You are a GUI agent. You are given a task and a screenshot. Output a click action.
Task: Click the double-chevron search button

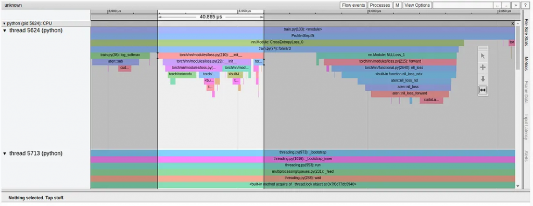(516, 5)
